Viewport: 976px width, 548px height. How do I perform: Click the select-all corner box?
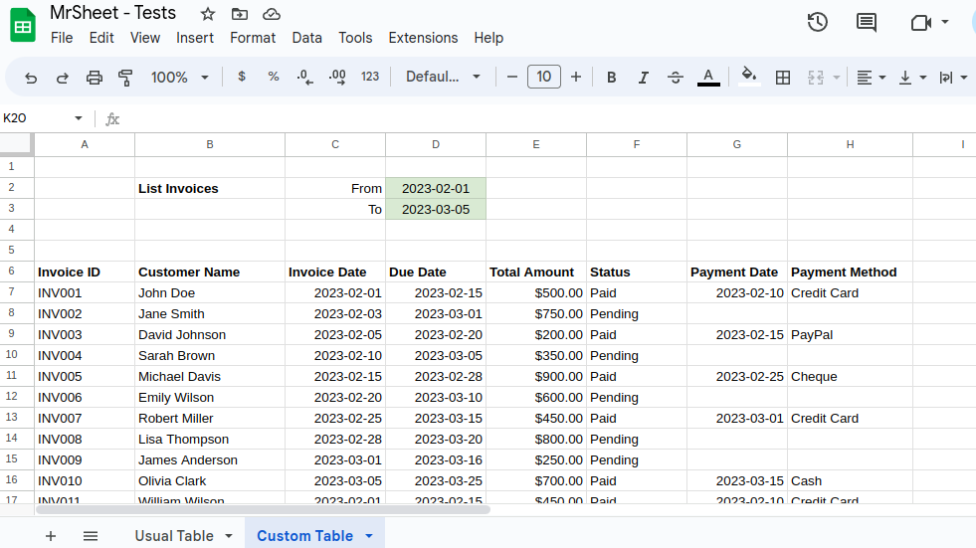click(x=16, y=143)
